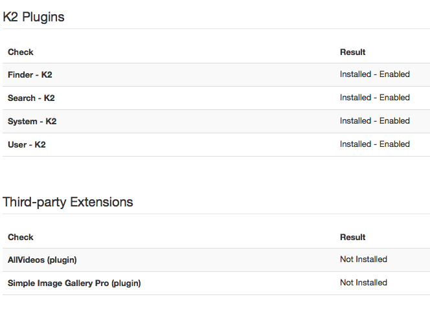This screenshot has width=430, height=310.
Task: Select the User - K2 row label
Action: coord(27,144)
